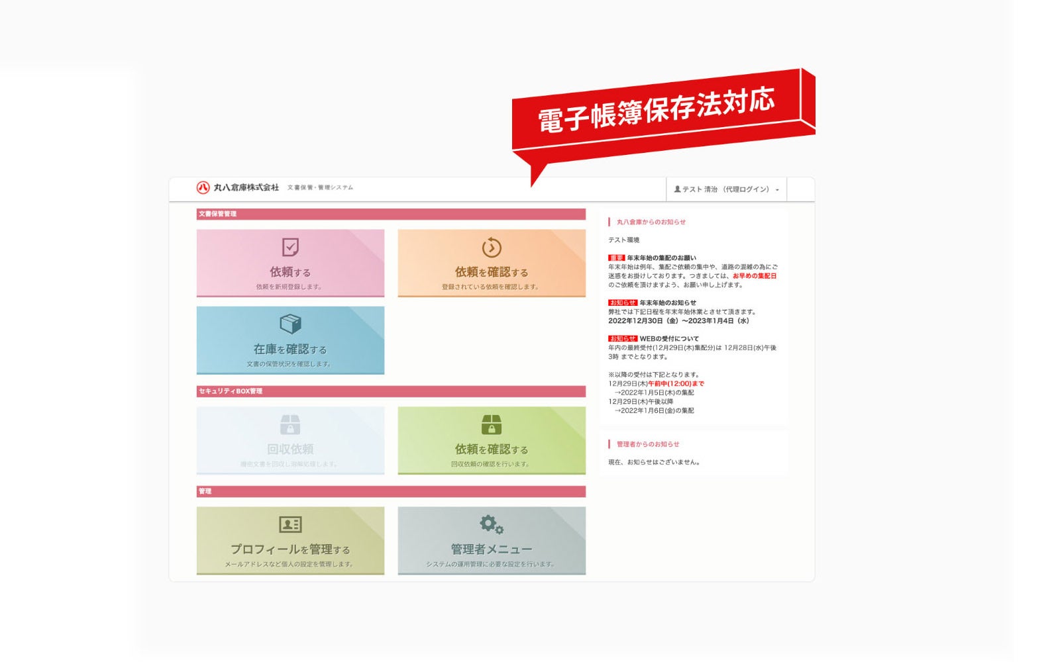Open the 管理者メニュー tile label

(x=492, y=549)
